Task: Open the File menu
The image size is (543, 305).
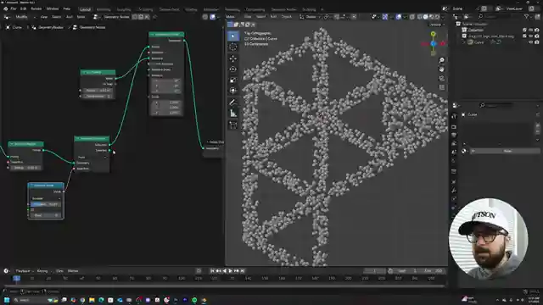Action: click(x=14, y=8)
